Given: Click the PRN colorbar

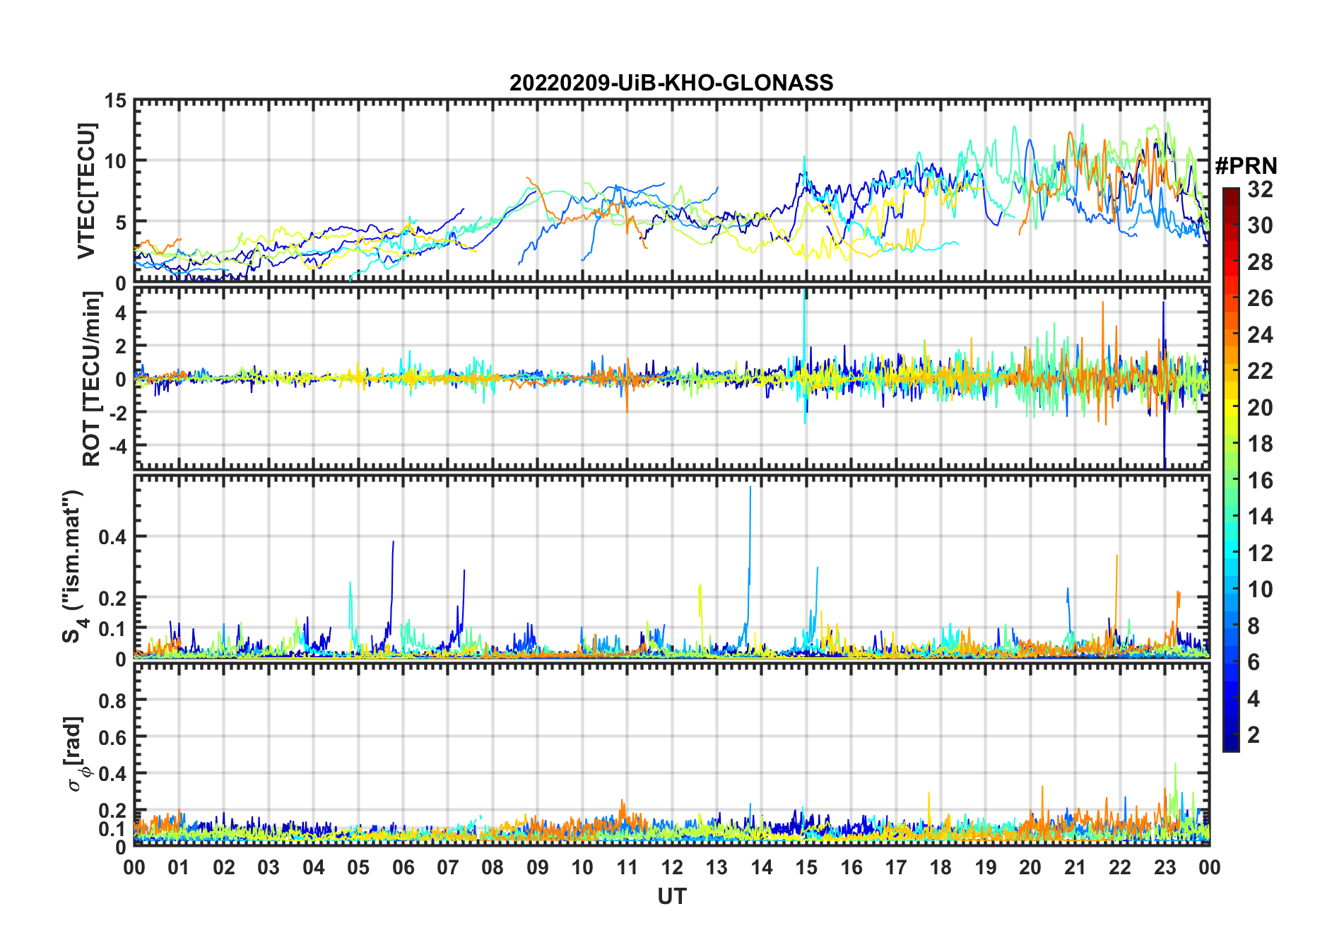Looking at the screenshot, I should tap(1231, 469).
